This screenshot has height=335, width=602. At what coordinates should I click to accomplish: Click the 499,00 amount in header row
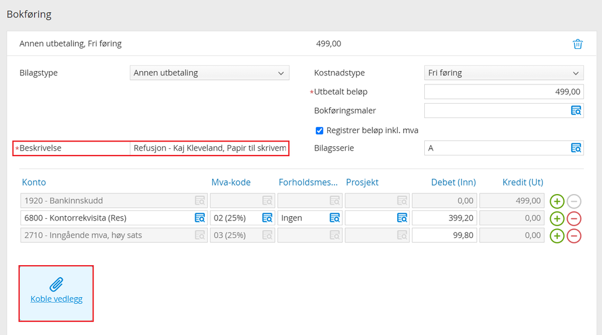328,44
